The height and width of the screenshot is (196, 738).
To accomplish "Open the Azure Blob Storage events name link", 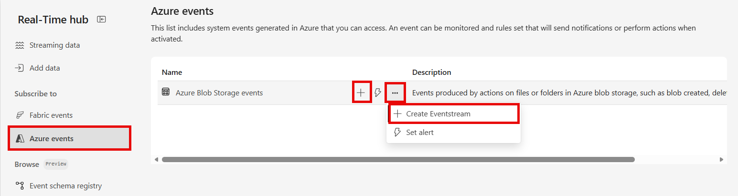I will [219, 93].
